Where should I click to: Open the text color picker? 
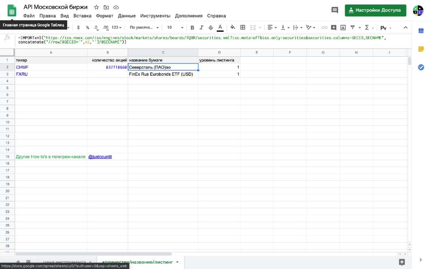[x=220, y=28]
